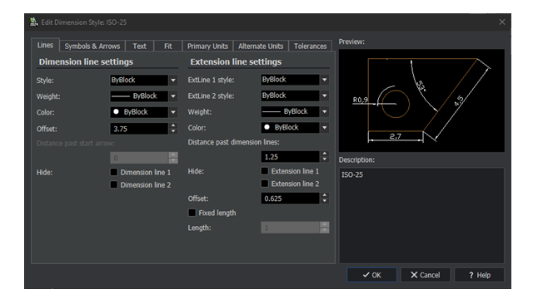Expand extension line Weight dropdown
This screenshot has width=533, height=299.
325,111
